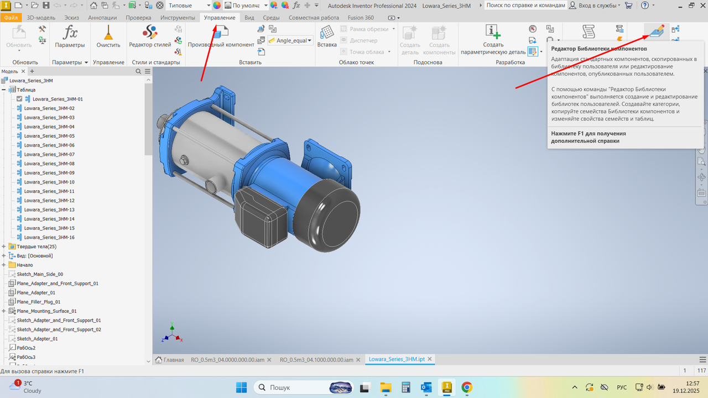Click the search field Поиск по справке и командам

525,6
